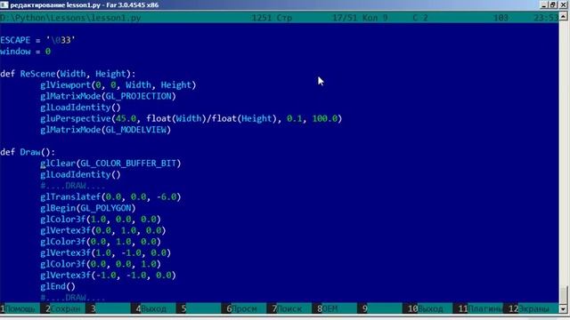Viewport: 570px width, 320px height.
Task: Click the glColor3f(0.0, 0.0, 1.0) line
Action: (x=101, y=264)
